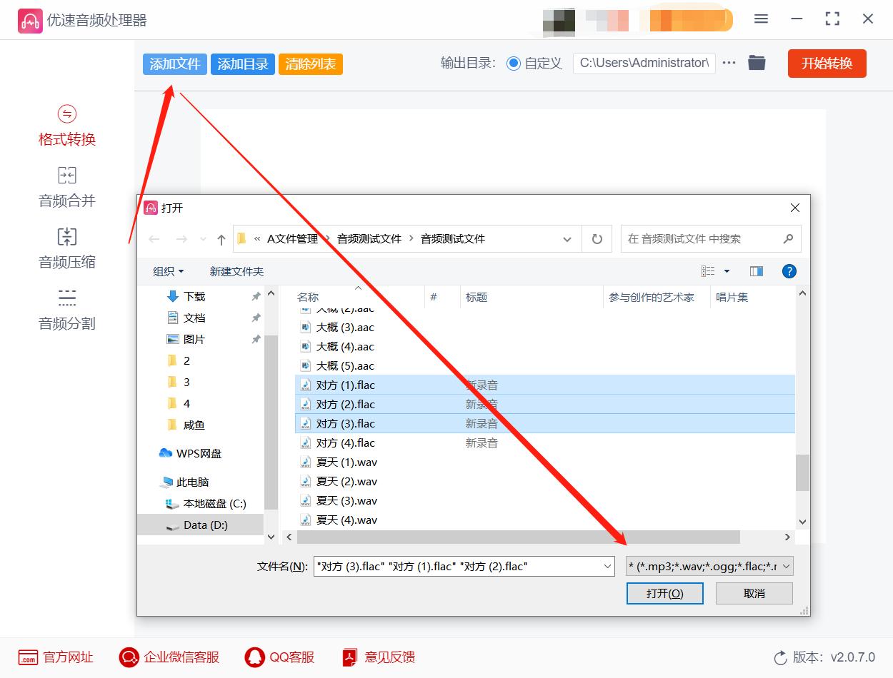
Task: Click the help question-mark icon in the dialog
Action: tap(788, 270)
